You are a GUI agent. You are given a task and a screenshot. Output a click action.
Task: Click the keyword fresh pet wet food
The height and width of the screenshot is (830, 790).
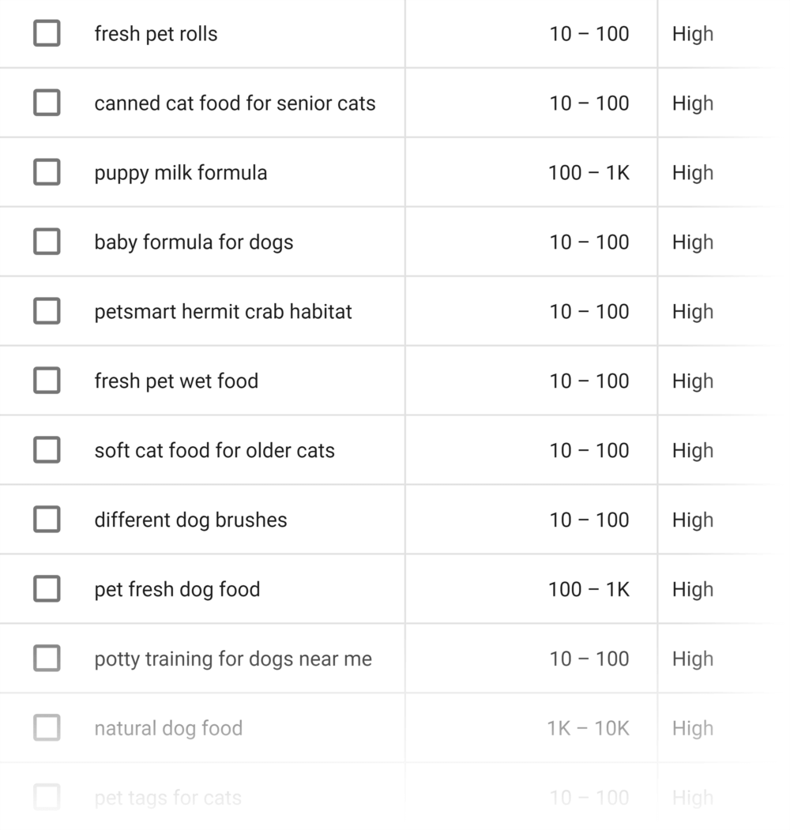tap(176, 381)
